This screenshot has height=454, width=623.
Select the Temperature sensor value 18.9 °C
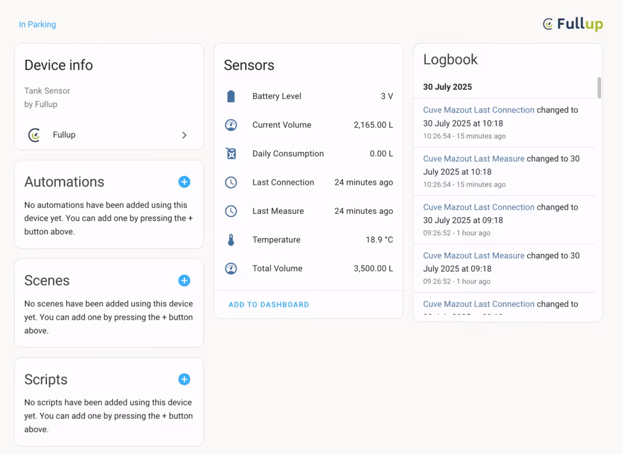379,240
